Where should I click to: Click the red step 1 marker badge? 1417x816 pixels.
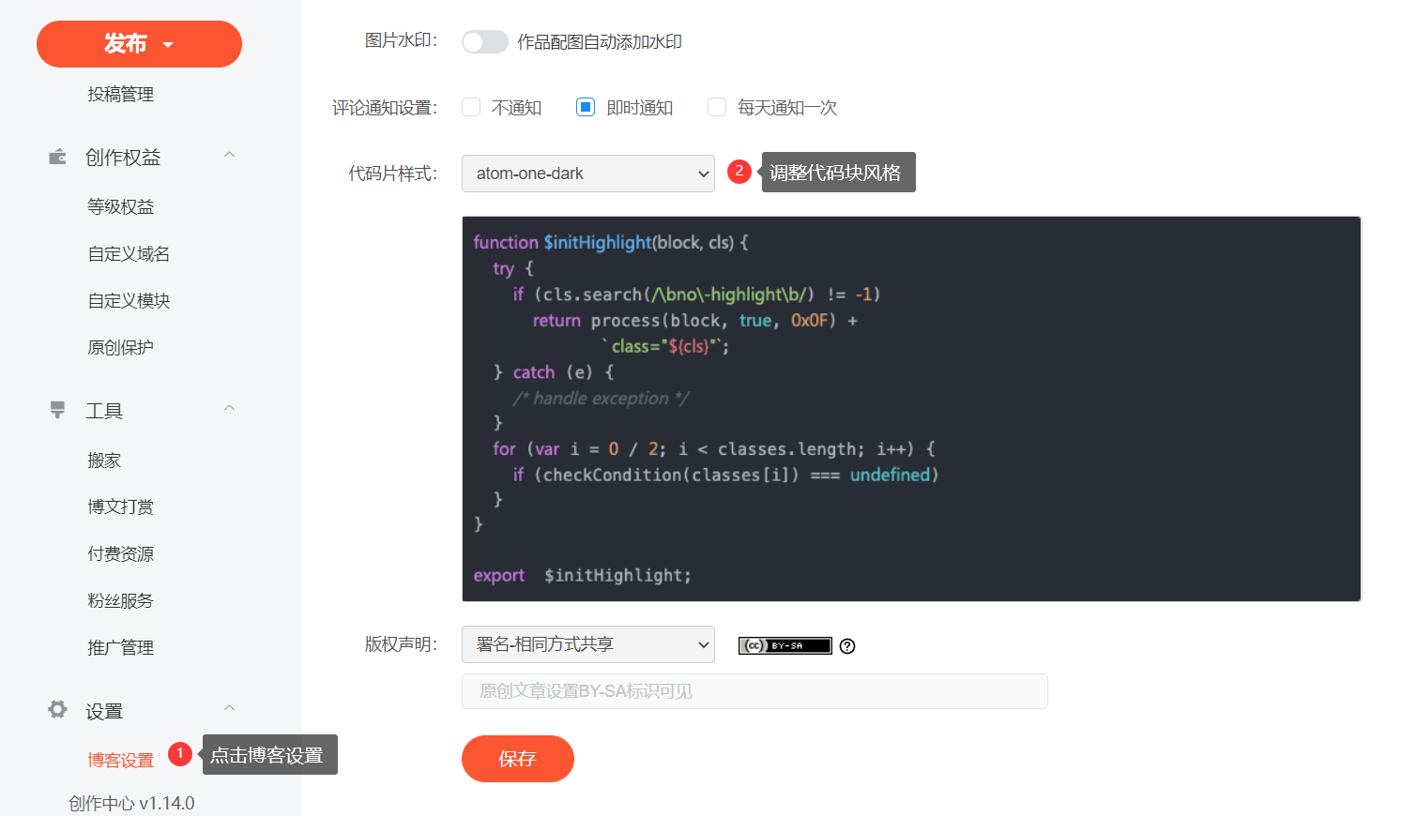pyautogui.click(x=180, y=754)
